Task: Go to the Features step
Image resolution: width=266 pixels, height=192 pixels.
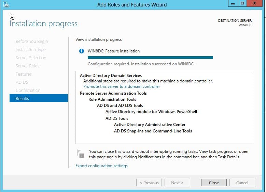Action: pos(24,74)
